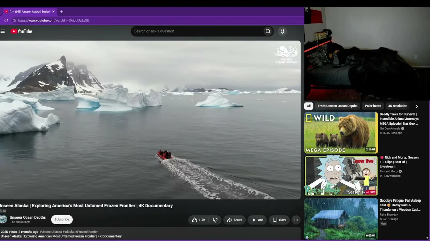Open the Unseen Ocean Depths channel name

28,217
